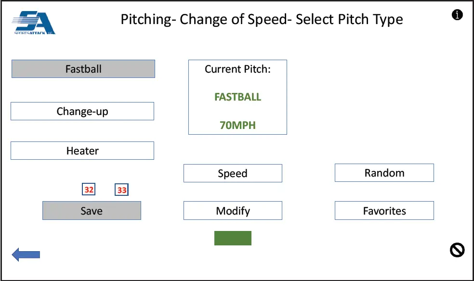Click the green rectangle below Modify

[233, 238]
